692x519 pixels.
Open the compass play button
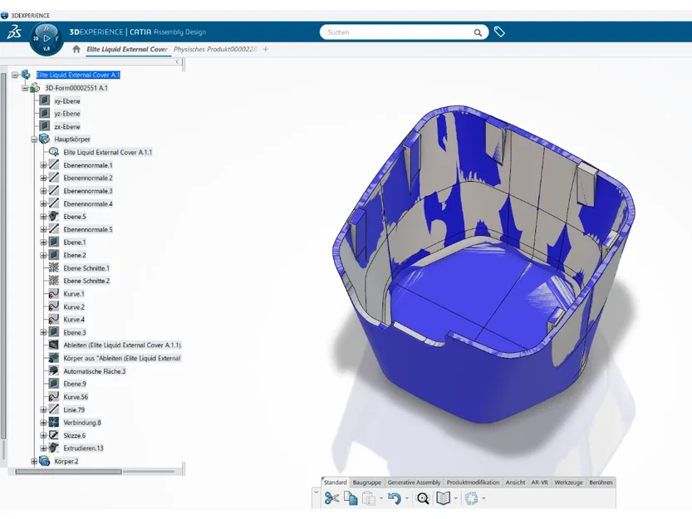(47, 38)
